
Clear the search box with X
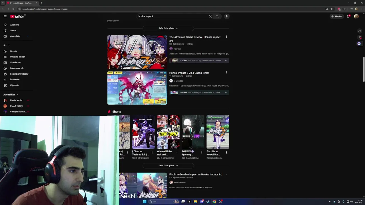coord(210,16)
